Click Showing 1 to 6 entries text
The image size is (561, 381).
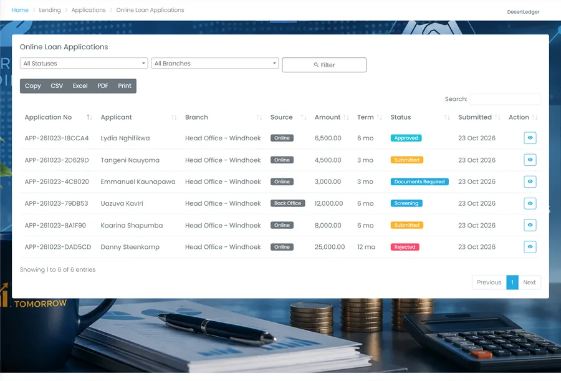click(x=57, y=269)
